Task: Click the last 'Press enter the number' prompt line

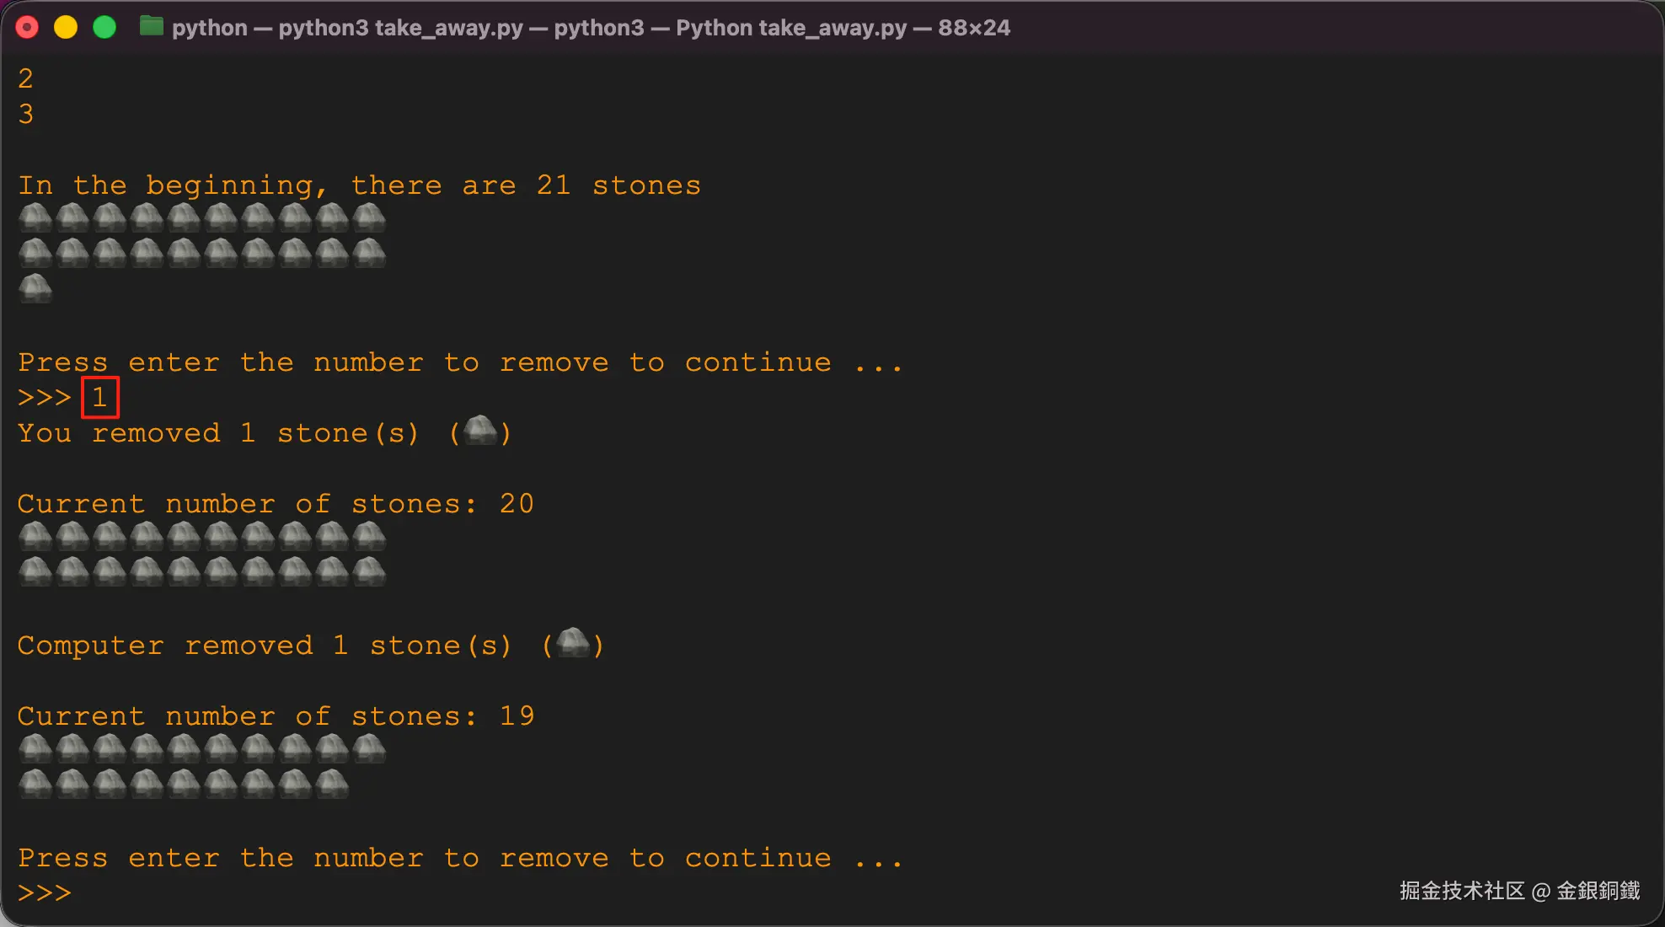Action: pos(460,858)
